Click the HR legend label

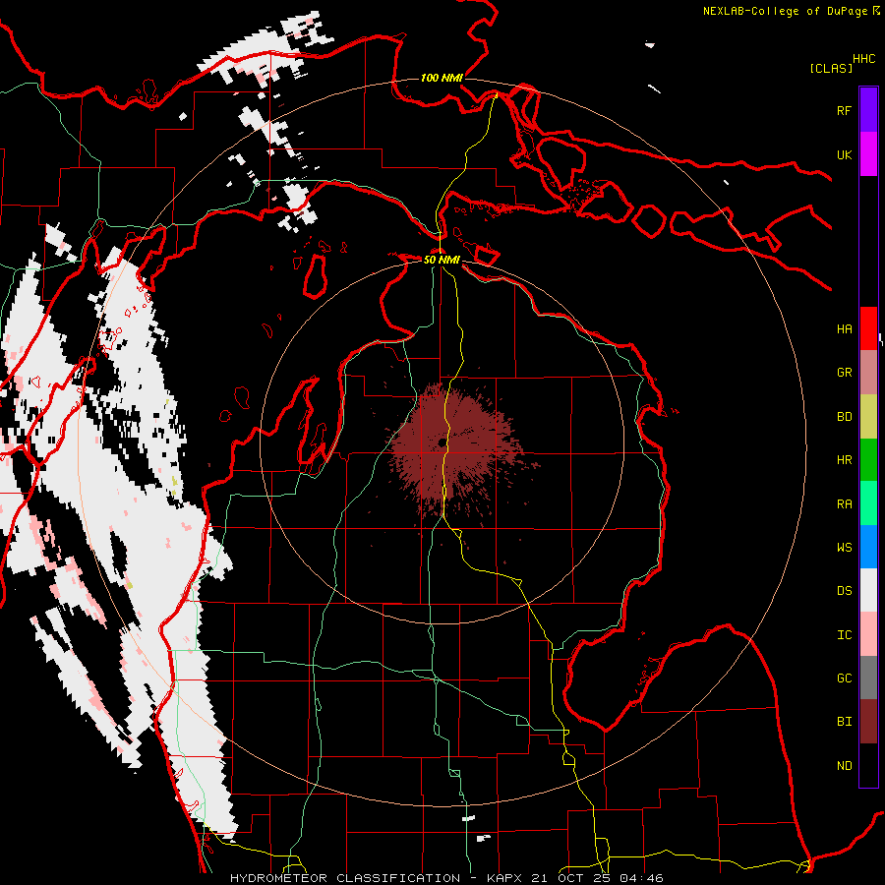tap(845, 460)
